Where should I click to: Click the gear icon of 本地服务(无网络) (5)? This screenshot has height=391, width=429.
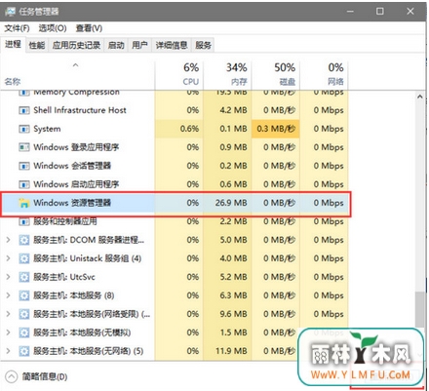coord(24,351)
